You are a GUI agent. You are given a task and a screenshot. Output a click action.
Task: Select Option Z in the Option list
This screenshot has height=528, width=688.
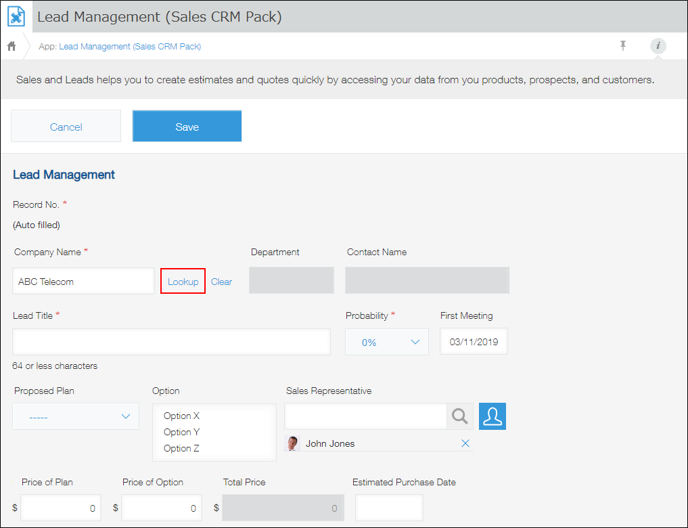(182, 448)
